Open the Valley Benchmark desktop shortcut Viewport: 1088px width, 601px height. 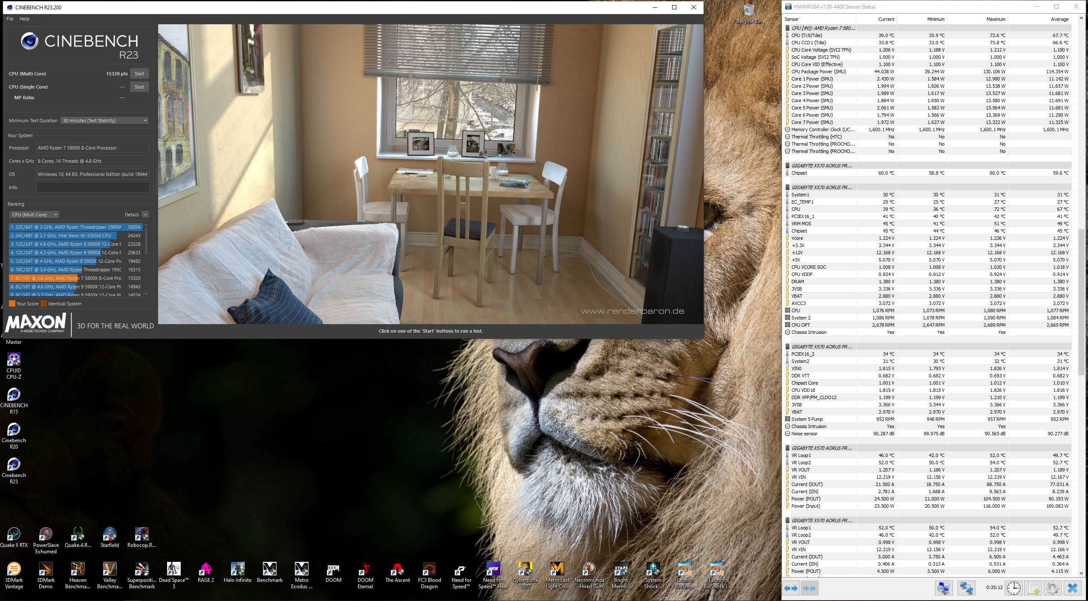coord(110,575)
